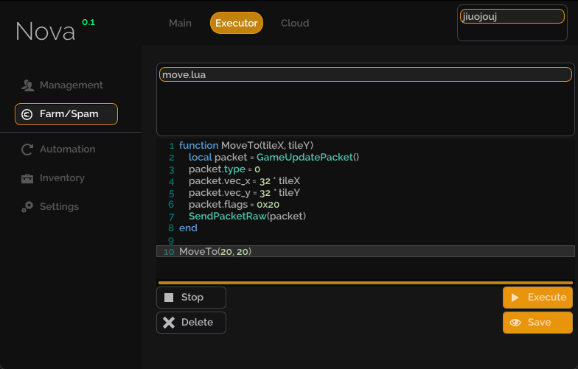Click the Farm/Spam coin icon
Viewport: 578px width, 369px height.
(27, 114)
